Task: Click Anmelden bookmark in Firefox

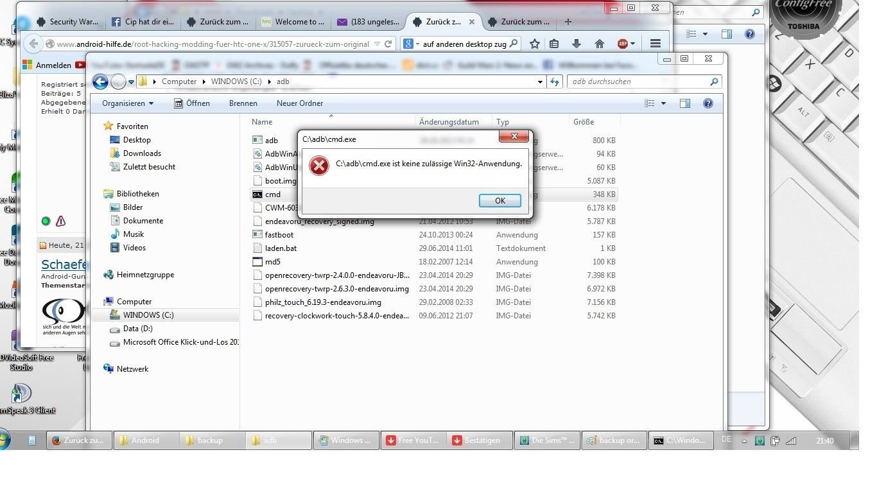Action: (47, 65)
